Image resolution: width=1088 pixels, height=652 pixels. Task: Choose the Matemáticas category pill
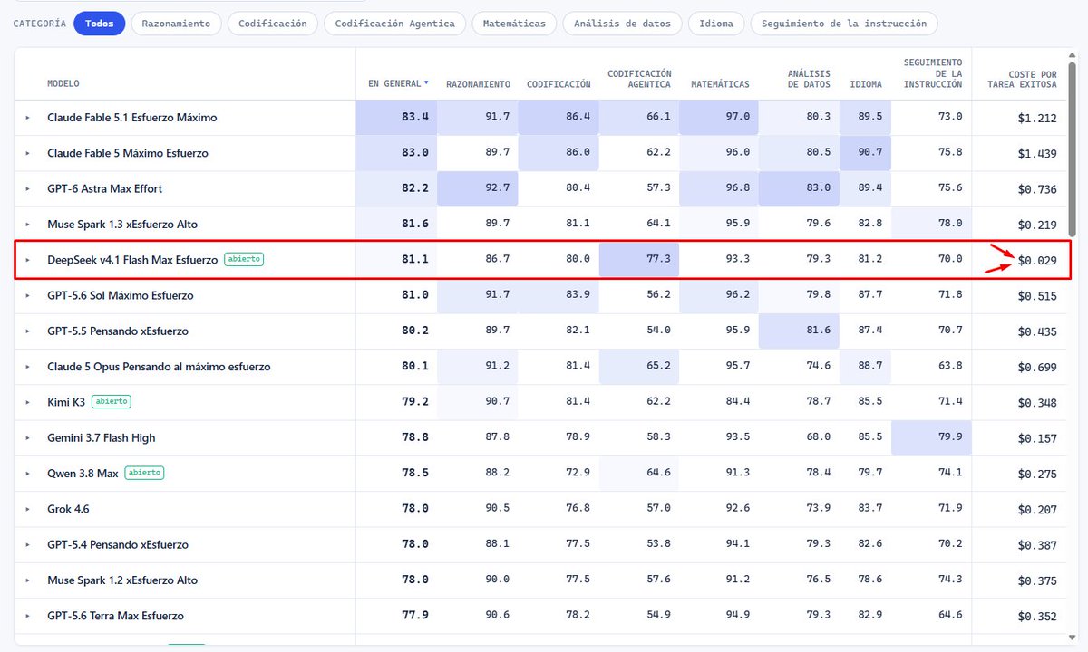(514, 24)
